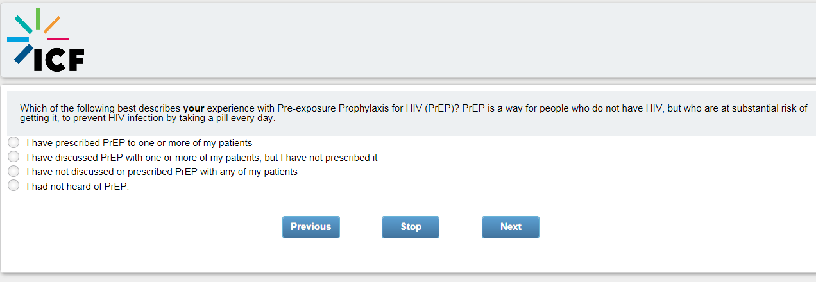Click the label text 'I have prescribed PrEP to one or more'
Screen dimensions: 816x282
139,143
